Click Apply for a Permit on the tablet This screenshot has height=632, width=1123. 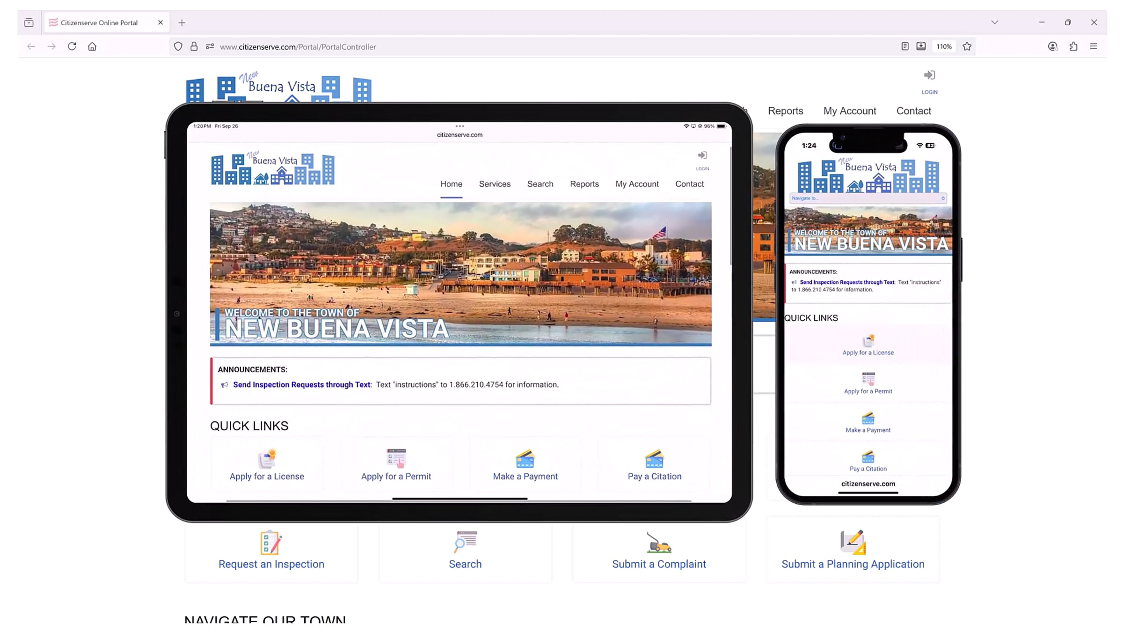[396, 476]
